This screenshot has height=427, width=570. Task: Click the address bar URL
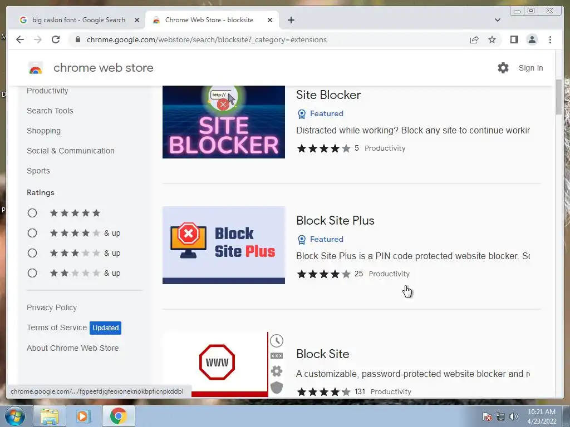coord(207,39)
